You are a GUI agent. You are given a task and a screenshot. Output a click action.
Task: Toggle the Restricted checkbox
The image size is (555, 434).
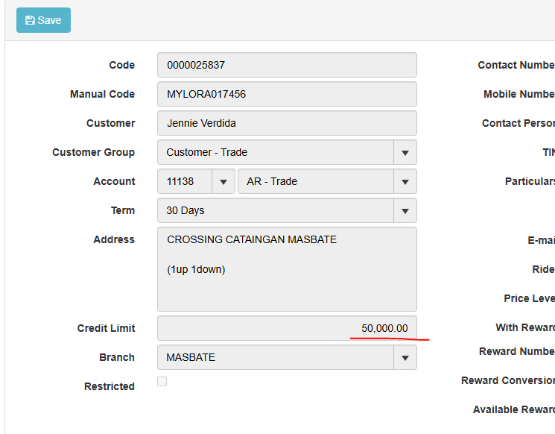(x=162, y=382)
